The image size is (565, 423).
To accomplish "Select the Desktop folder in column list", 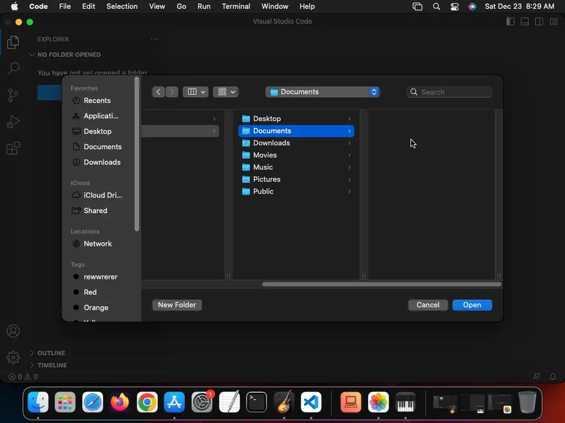I will [x=296, y=119].
